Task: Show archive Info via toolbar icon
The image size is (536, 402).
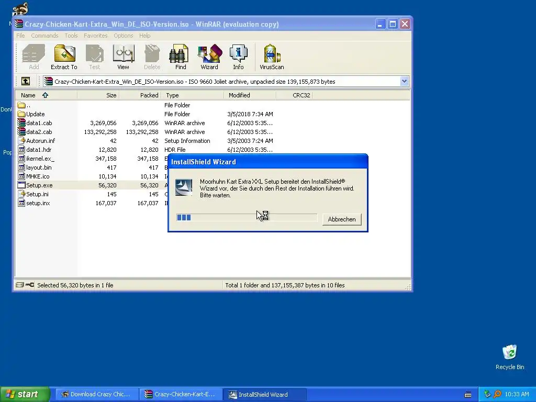Action: click(238, 57)
